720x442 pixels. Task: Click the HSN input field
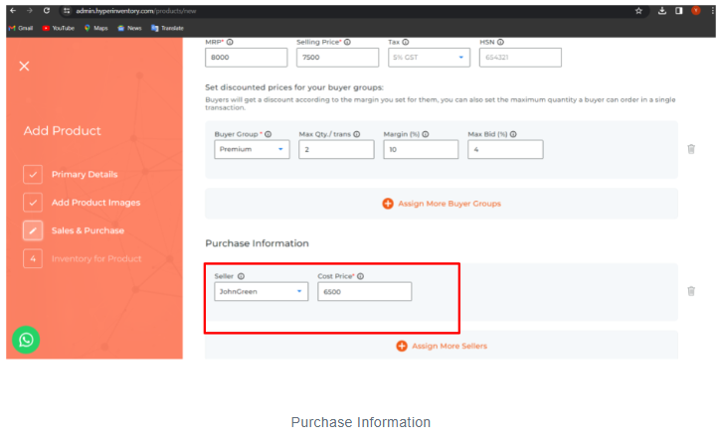(520, 58)
